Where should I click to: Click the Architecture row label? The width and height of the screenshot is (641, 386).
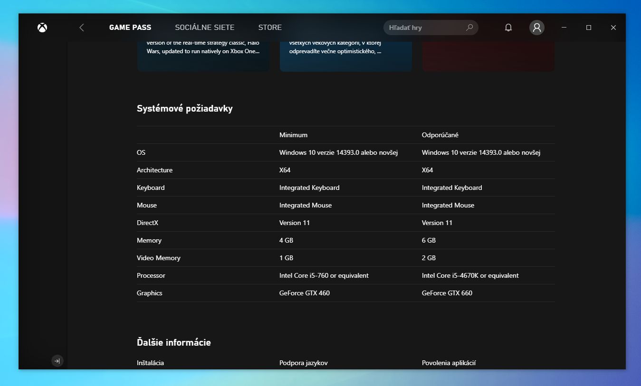tap(154, 170)
